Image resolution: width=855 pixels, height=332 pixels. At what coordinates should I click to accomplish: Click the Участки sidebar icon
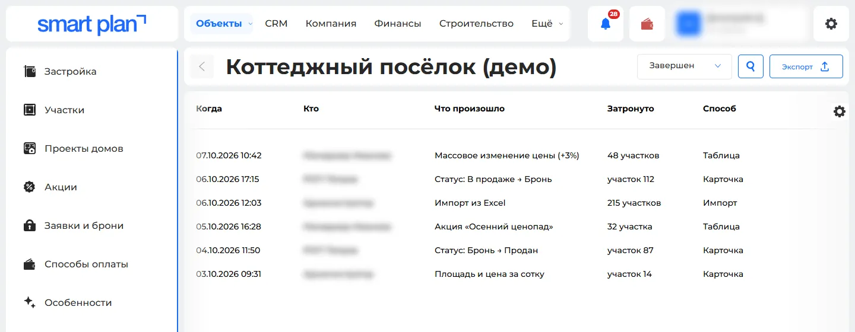point(30,110)
